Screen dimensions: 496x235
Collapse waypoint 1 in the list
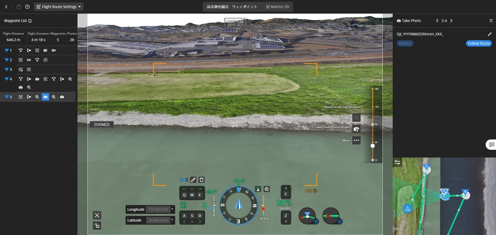coord(7,50)
